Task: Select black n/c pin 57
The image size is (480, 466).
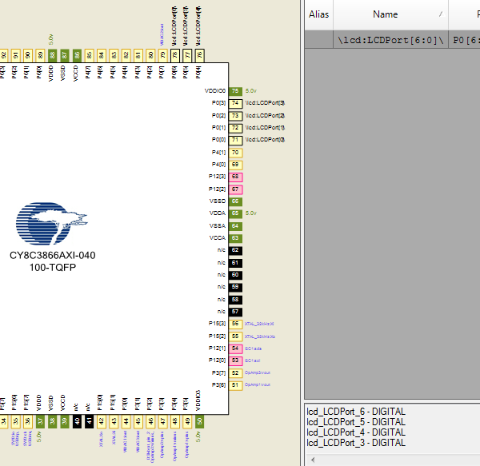Action: pos(235,312)
